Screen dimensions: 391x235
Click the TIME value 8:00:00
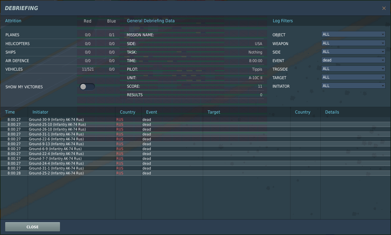(255, 61)
